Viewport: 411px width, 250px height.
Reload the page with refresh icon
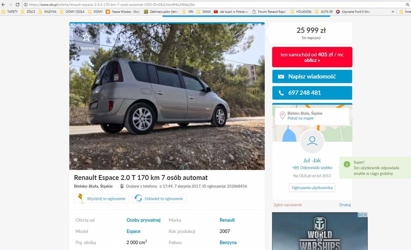[17, 5]
